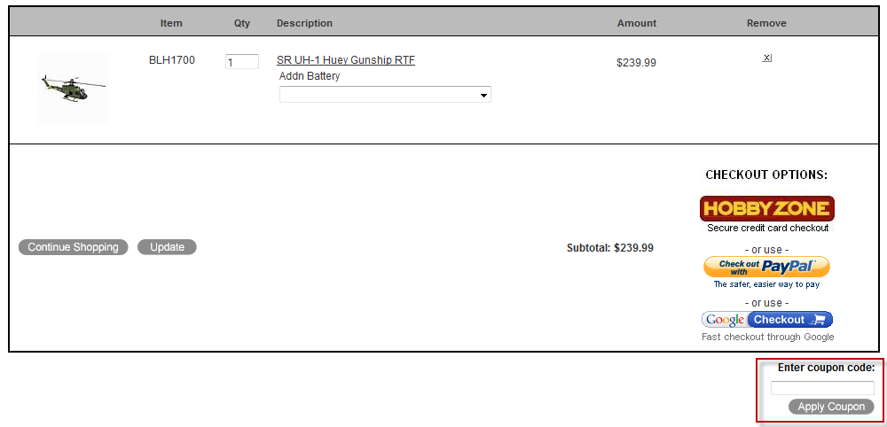Click the Update cart button
This screenshot has height=427, width=887.
pyautogui.click(x=167, y=247)
